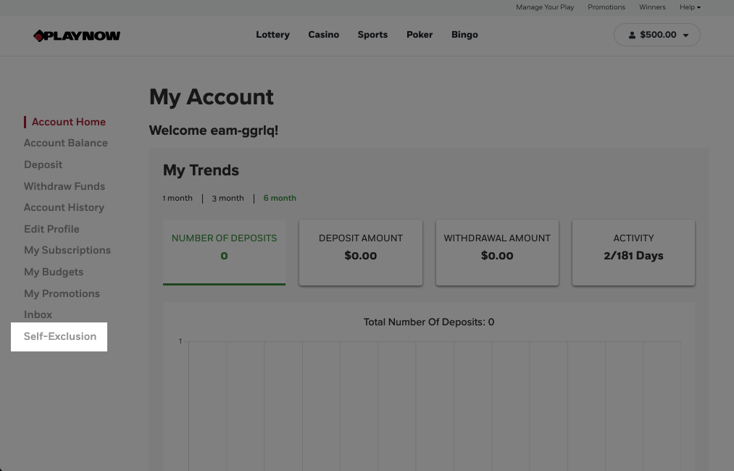Go to My Budgets in sidebar
The width and height of the screenshot is (734, 471).
click(54, 272)
